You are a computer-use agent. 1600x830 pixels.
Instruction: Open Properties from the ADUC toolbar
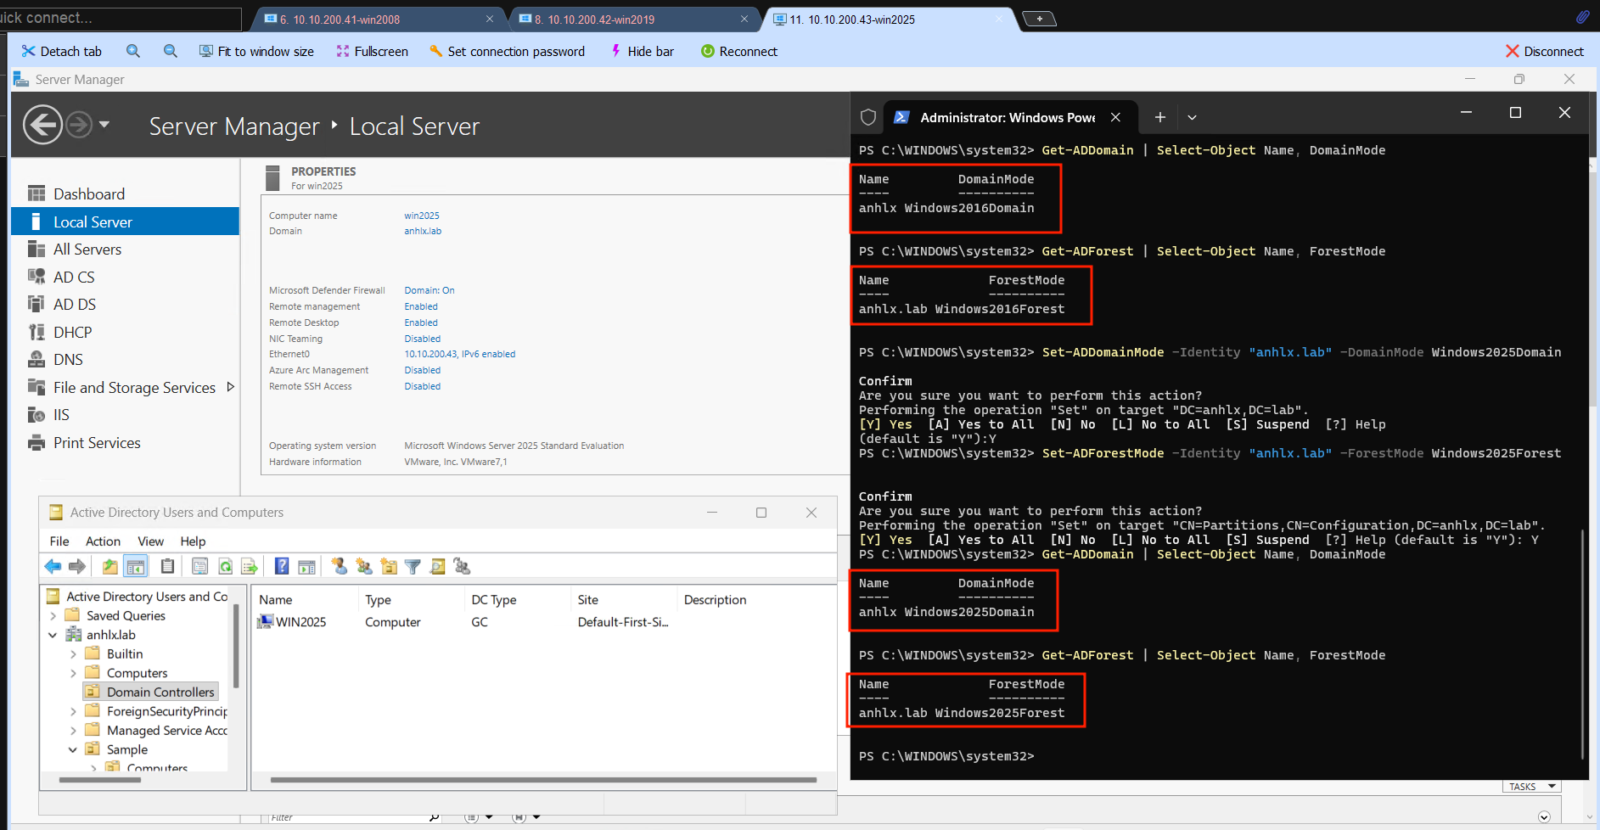pos(200,566)
